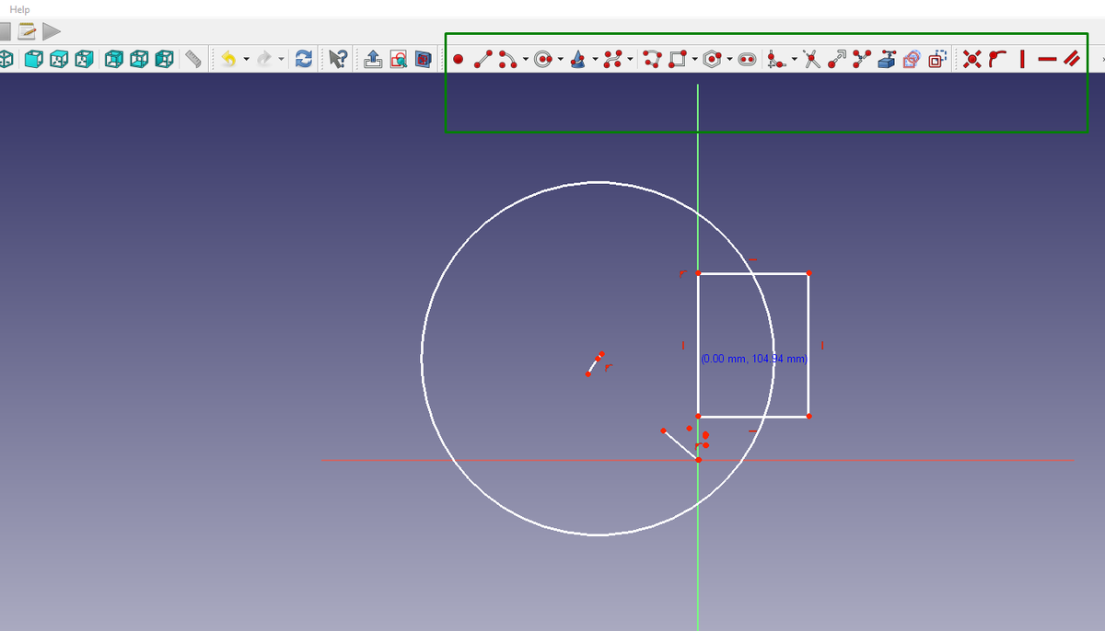Open the Help menu
The image size is (1105, 631).
coord(20,9)
